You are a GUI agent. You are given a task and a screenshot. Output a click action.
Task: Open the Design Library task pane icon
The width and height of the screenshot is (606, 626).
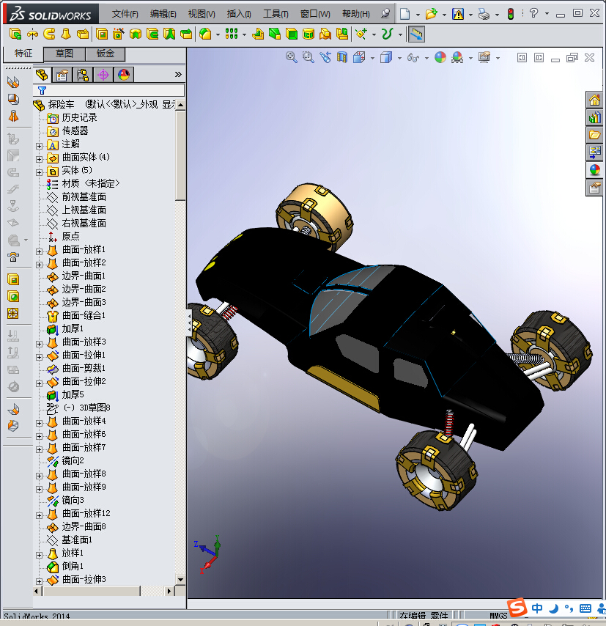point(594,117)
